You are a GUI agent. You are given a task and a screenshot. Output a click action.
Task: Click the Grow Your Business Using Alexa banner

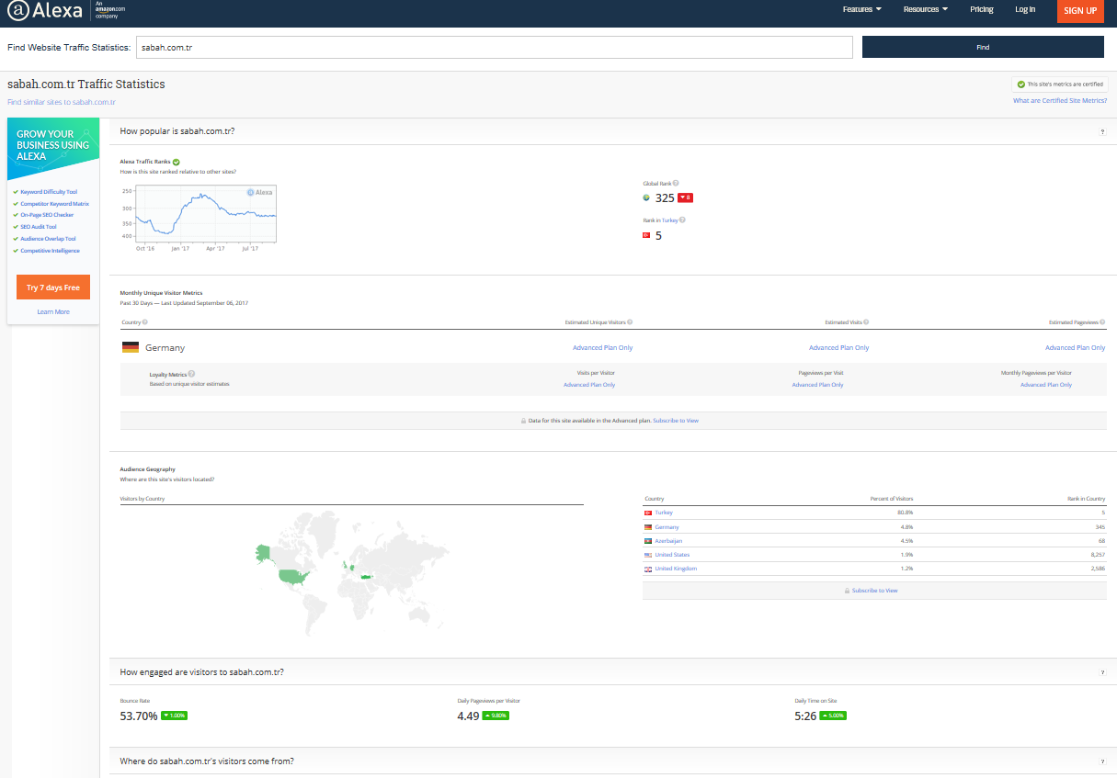click(x=53, y=149)
